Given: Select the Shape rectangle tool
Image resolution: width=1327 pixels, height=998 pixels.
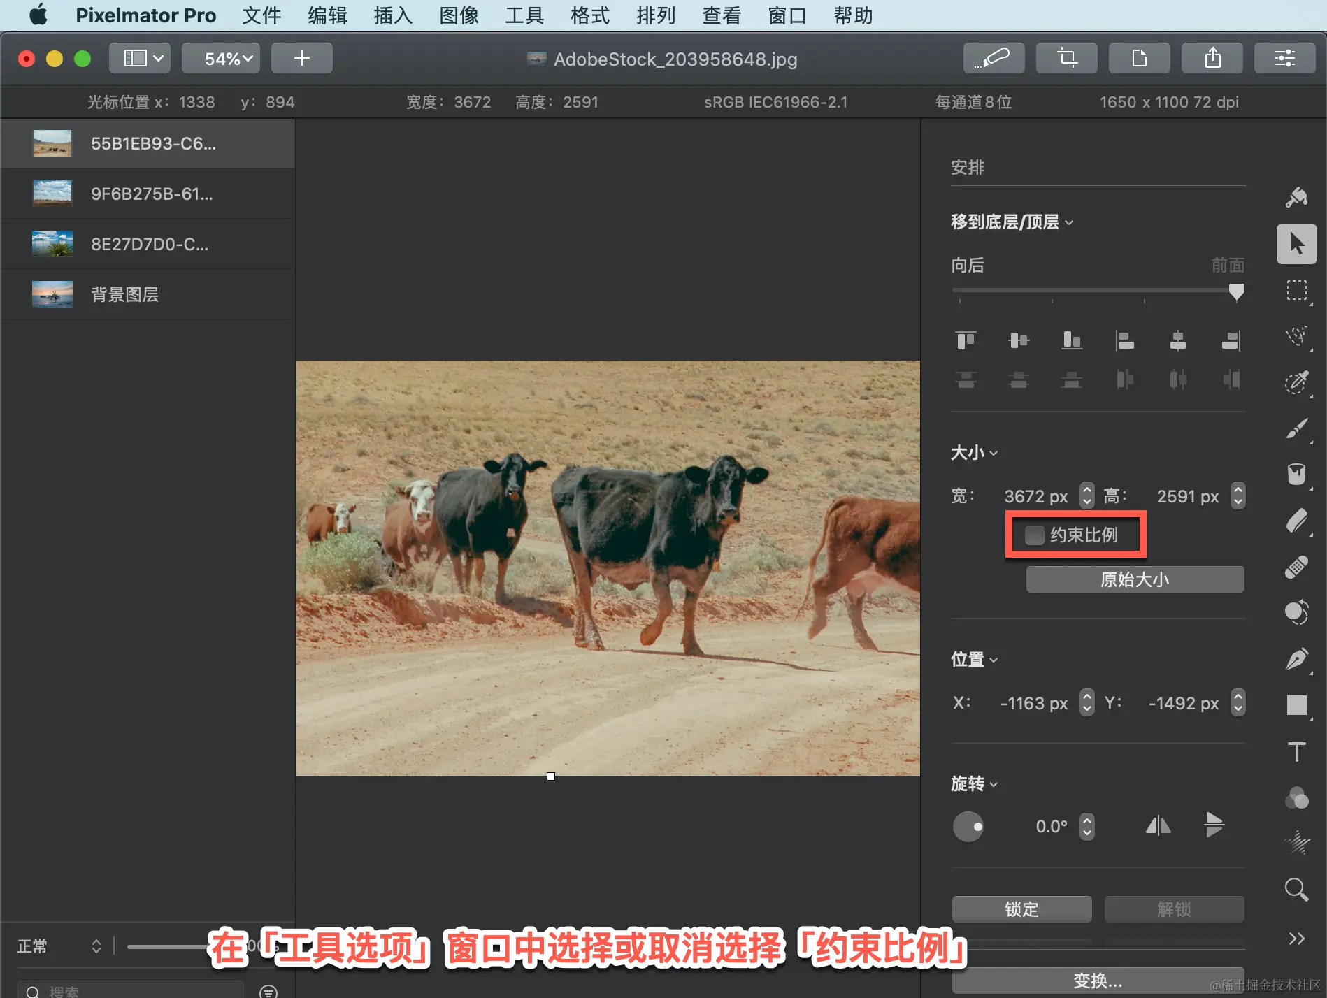Looking at the screenshot, I should coord(1297,705).
